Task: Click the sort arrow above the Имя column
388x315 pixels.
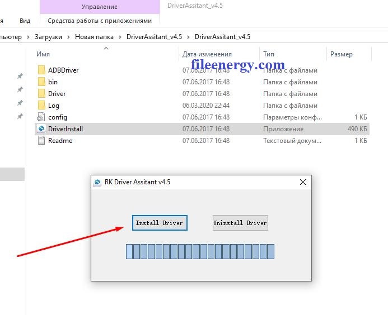Action: tap(106, 48)
